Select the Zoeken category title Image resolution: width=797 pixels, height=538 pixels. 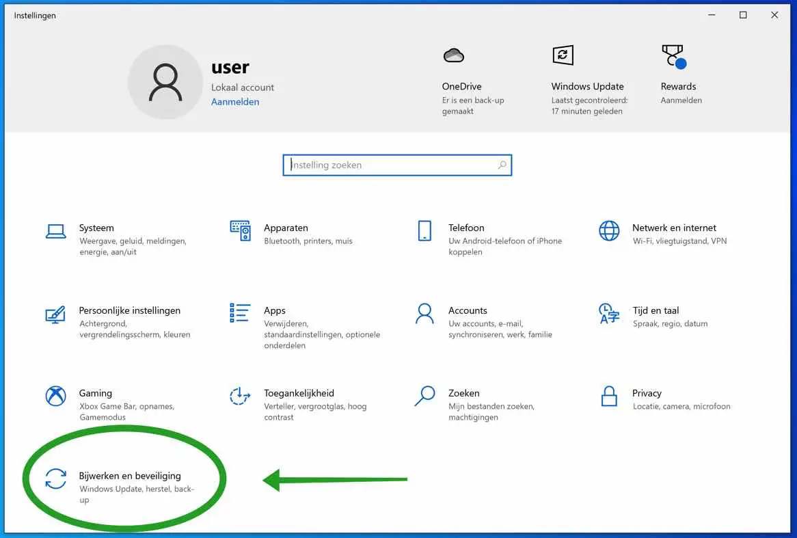tap(463, 393)
